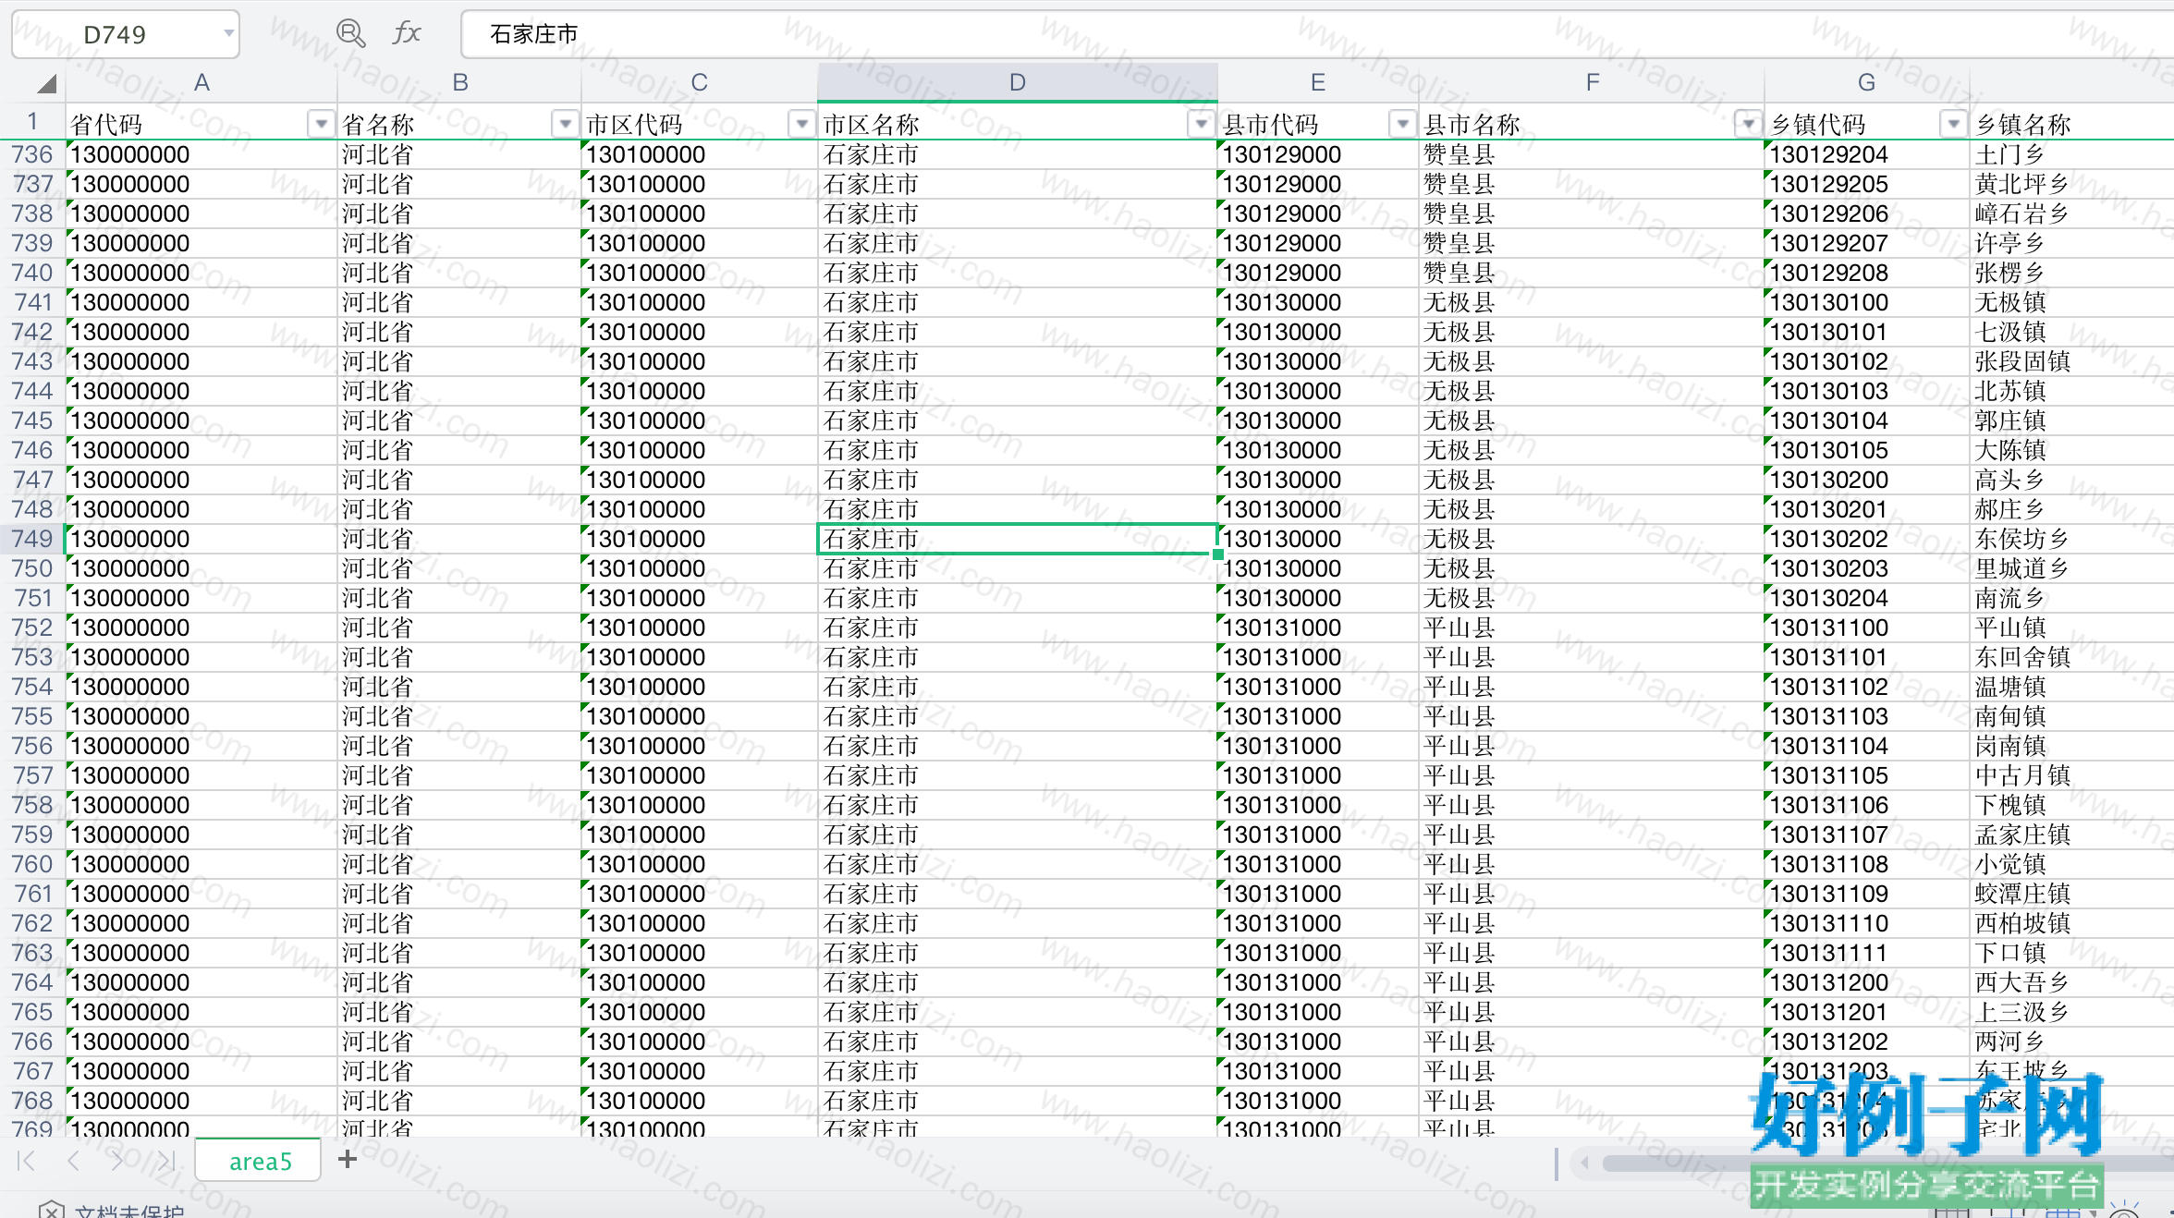Open filter dropdown for 乡镇代码 column
The image size is (2174, 1218).
(x=1953, y=123)
